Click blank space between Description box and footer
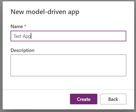 click(68, 83)
